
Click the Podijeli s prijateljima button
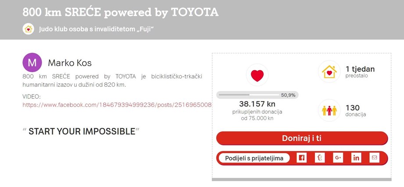tap(254, 158)
